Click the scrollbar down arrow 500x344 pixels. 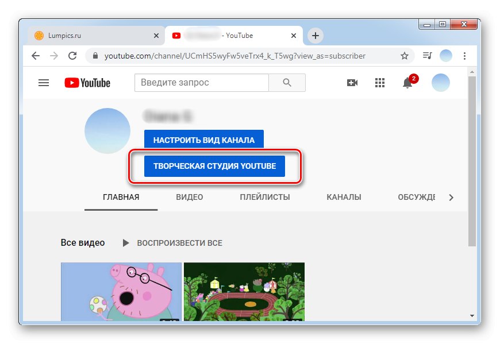472,316
